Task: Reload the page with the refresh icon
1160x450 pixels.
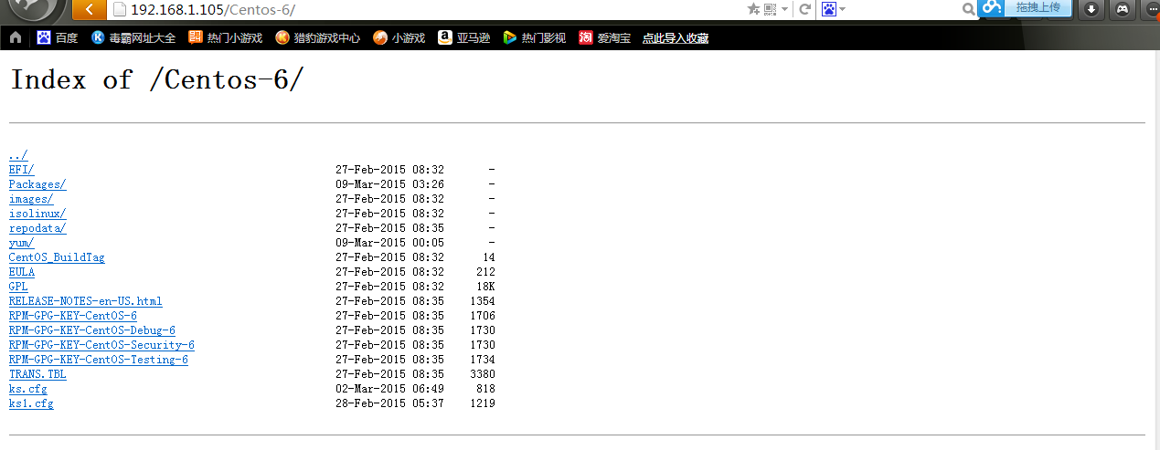Action: tap(804, 9)
